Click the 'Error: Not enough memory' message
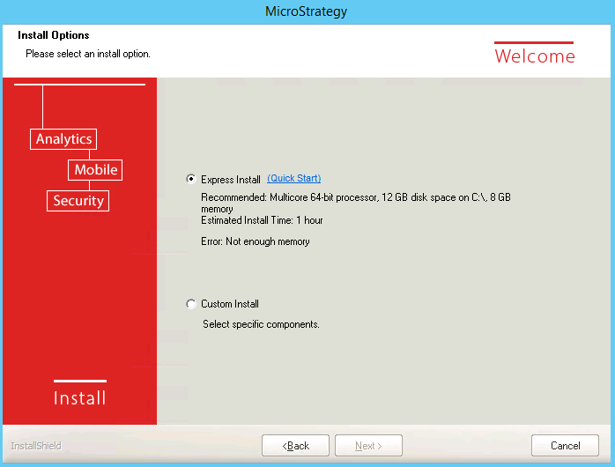 [256, 241]
